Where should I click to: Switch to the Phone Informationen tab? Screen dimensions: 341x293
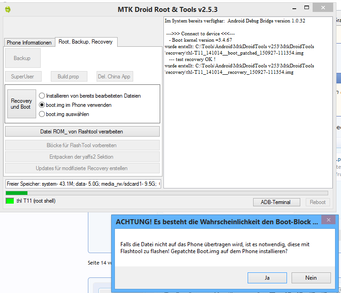29,42
